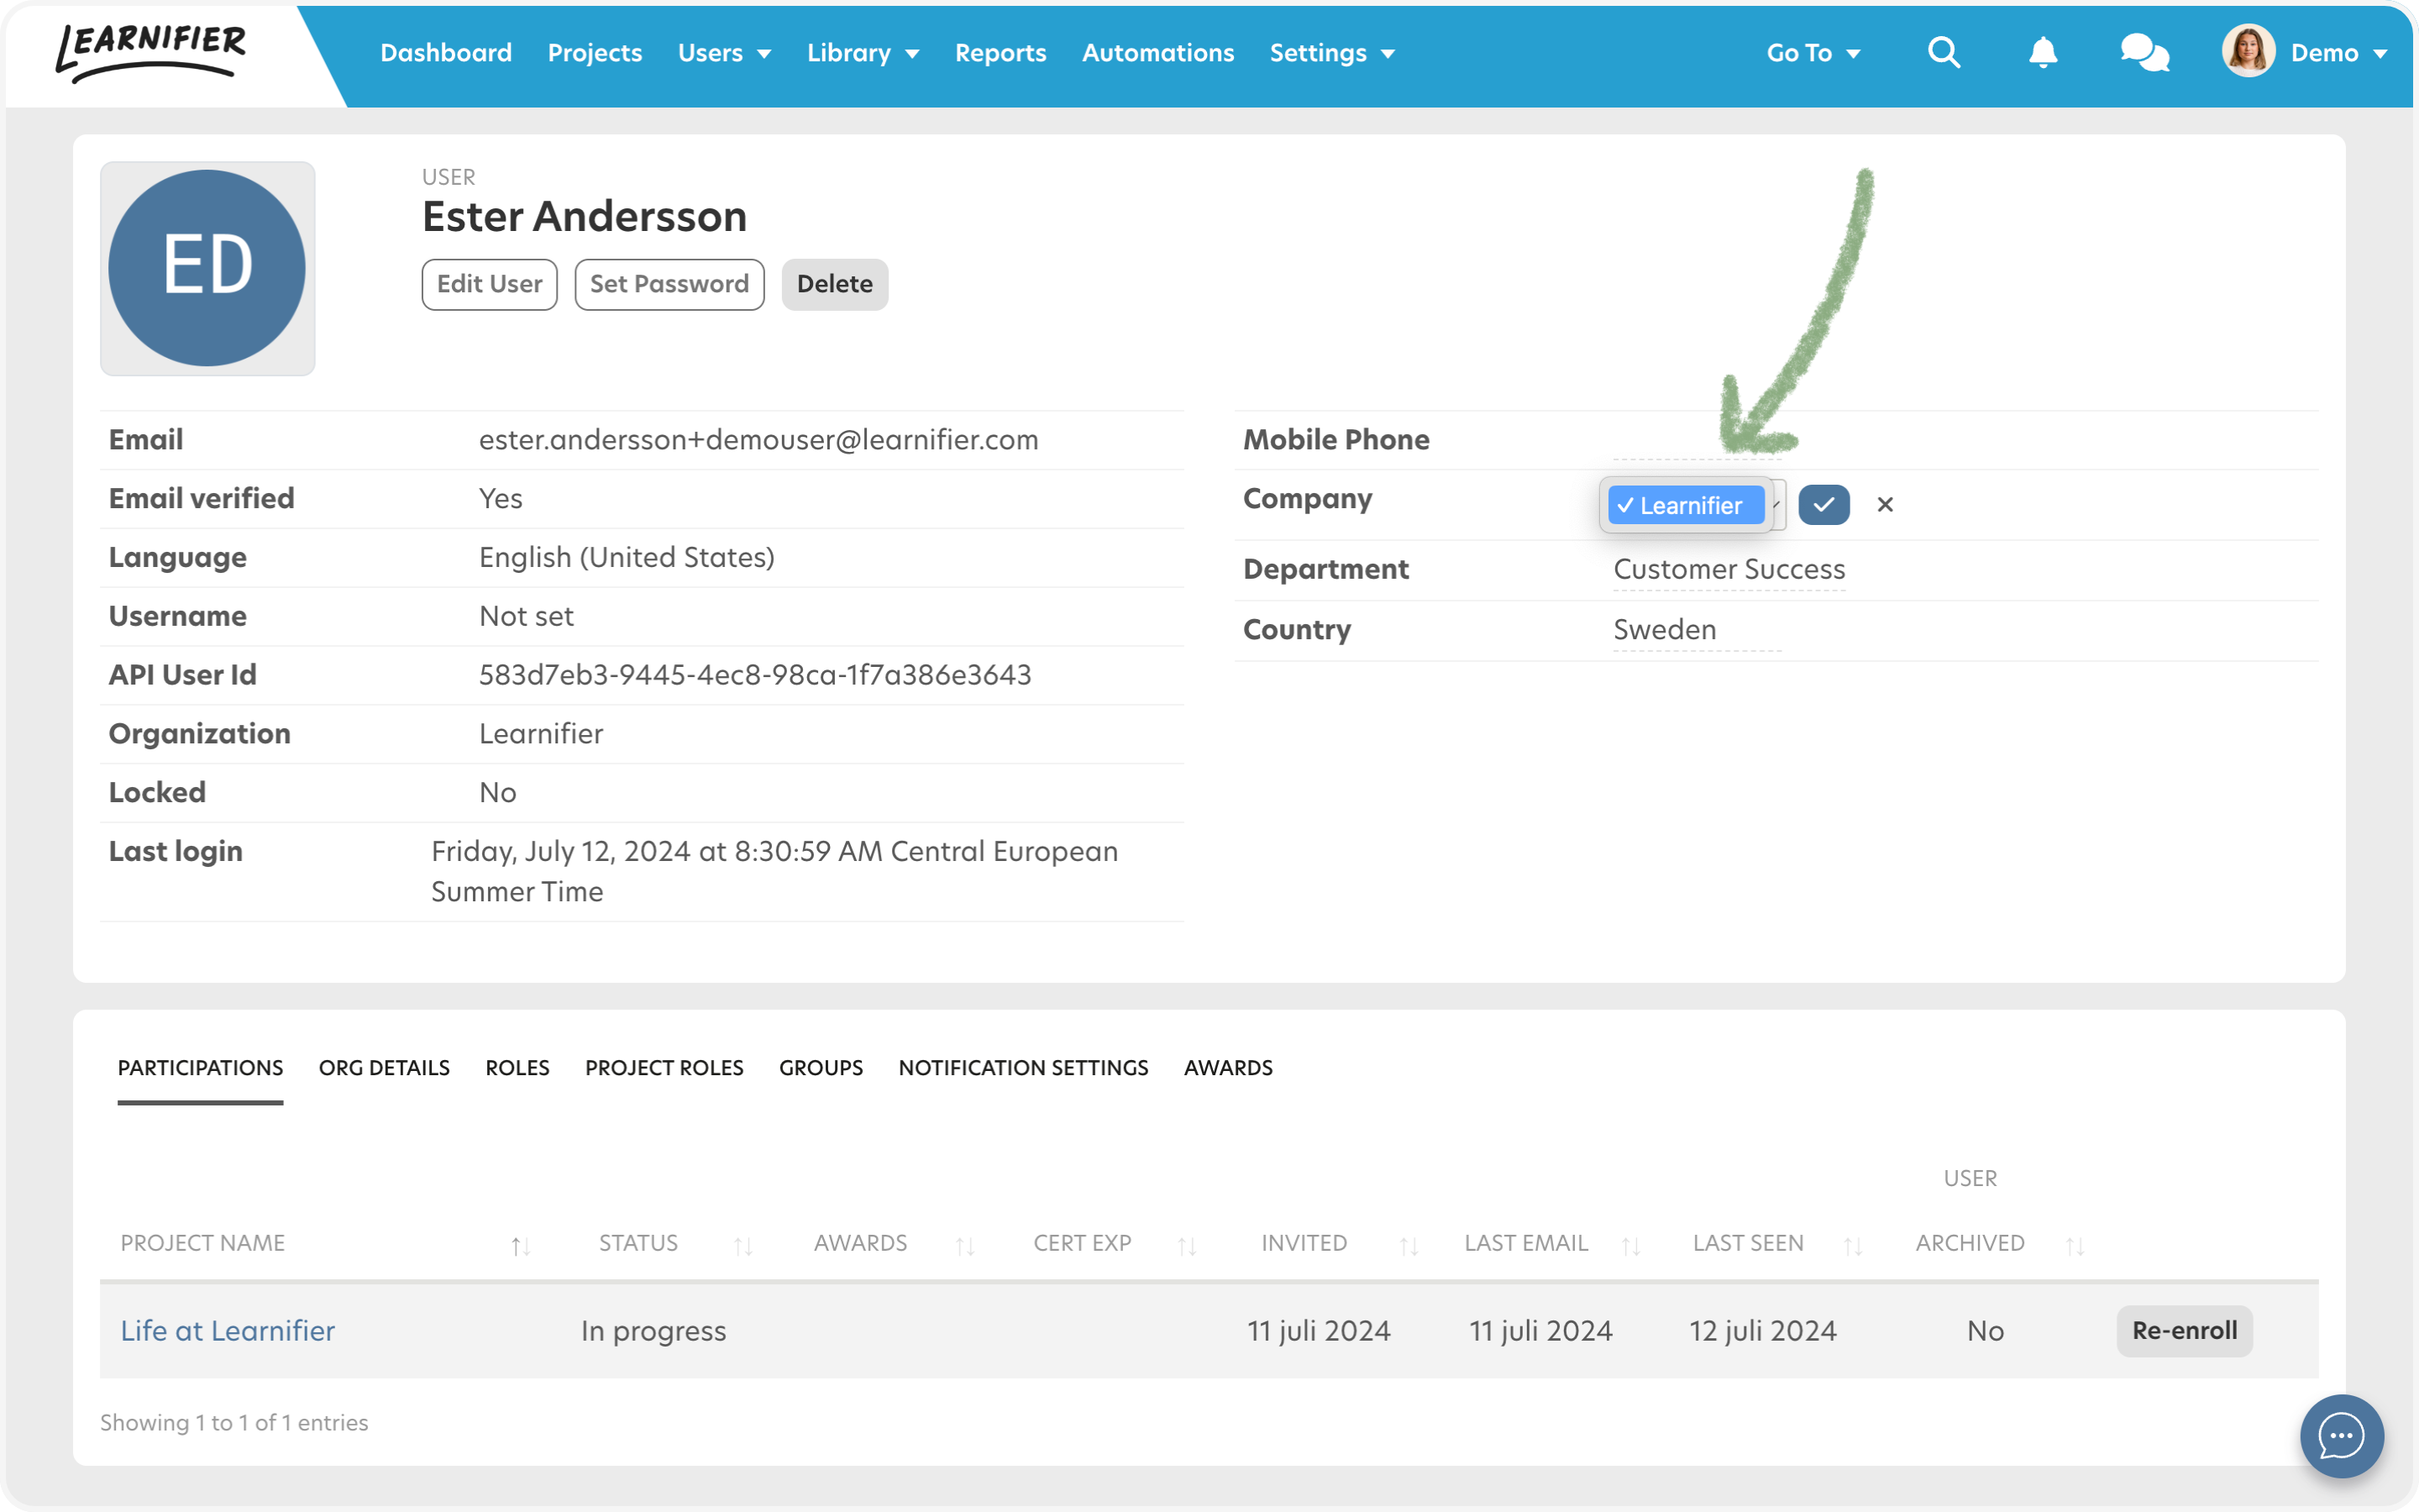Click the Showing 1 to 1 entries text
2419x1512 pixels.
(234, 1422)
